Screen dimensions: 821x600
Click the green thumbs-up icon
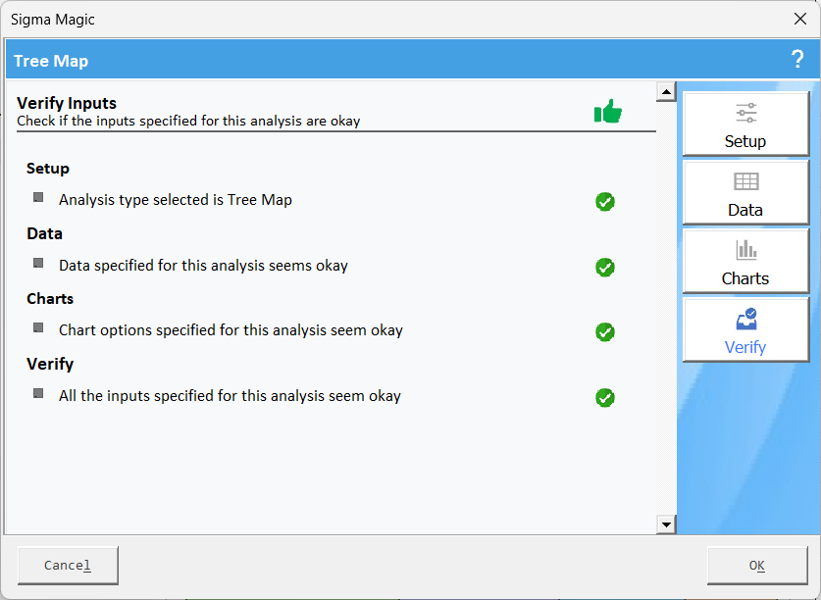(608, 111)
